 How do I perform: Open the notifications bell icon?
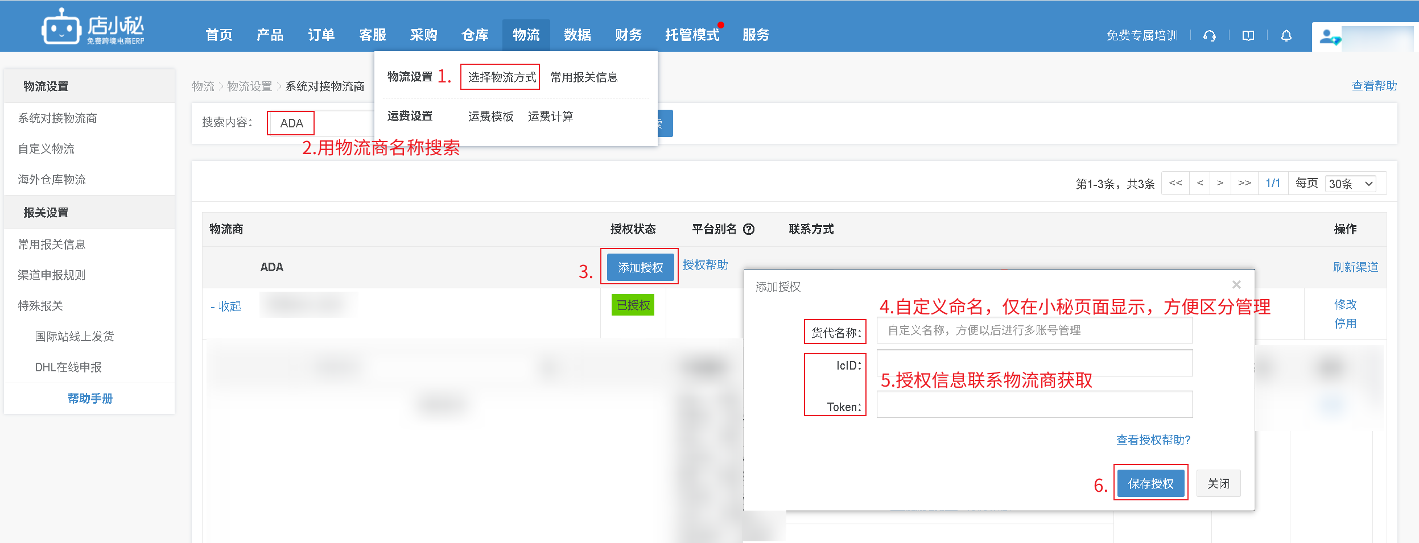1286,36
